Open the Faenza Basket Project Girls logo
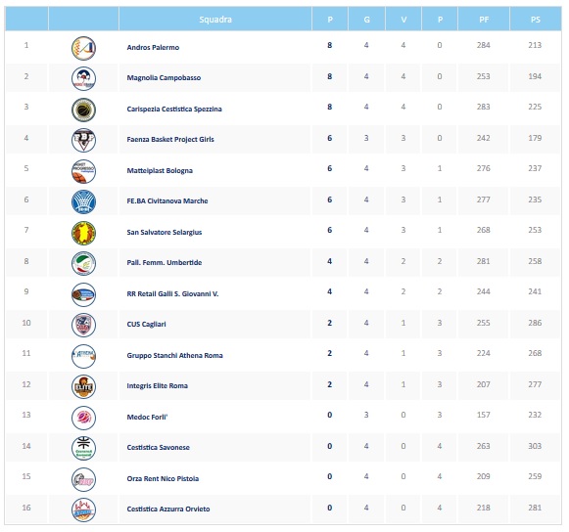Image resolution: width=569 pixels, height=532 pixels. (x=83, y=140)
